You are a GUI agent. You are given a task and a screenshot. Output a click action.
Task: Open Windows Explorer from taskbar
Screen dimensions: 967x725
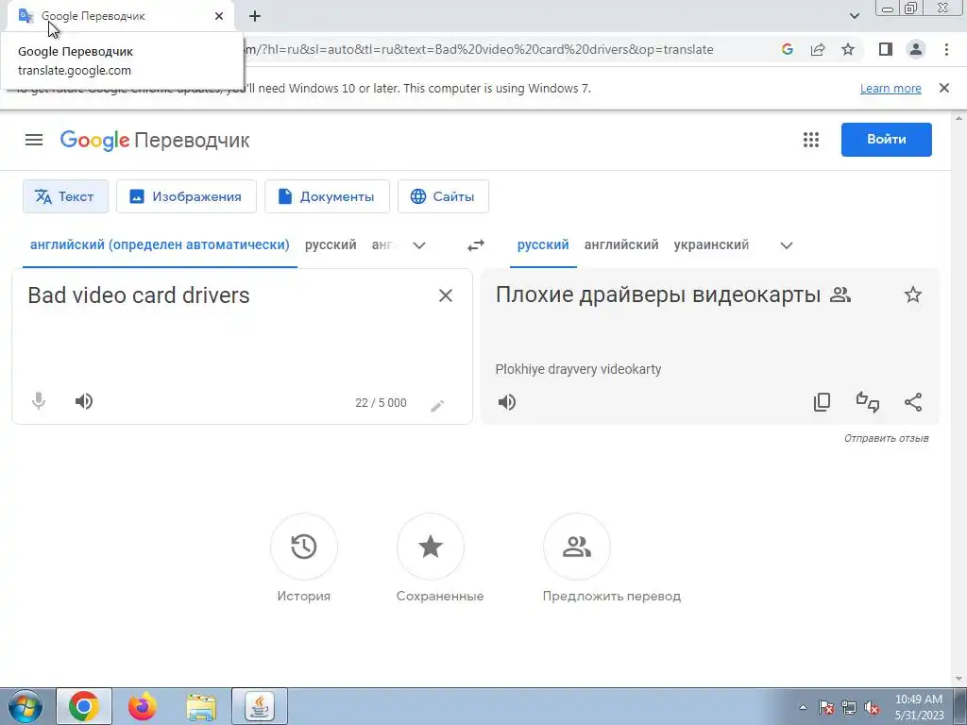[201, 707]
